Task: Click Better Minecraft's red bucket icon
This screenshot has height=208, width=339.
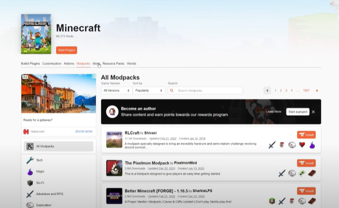Action: click(x=292, y=201)
